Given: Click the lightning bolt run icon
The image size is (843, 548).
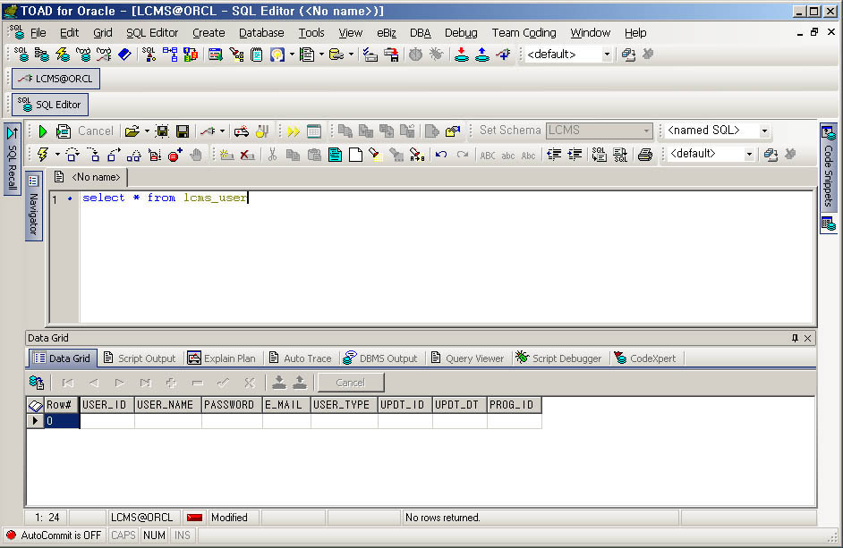Looking at the screenshot, I should click(x=42, y=155).
